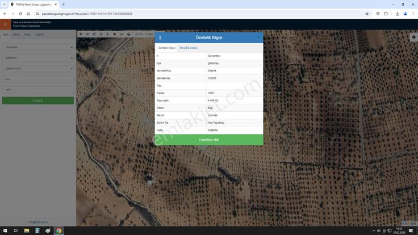The width and height of the screenshot is (418, 235).
Task: Close the TKGM Parsel Sorgu tab
Action: pos(56,5)
